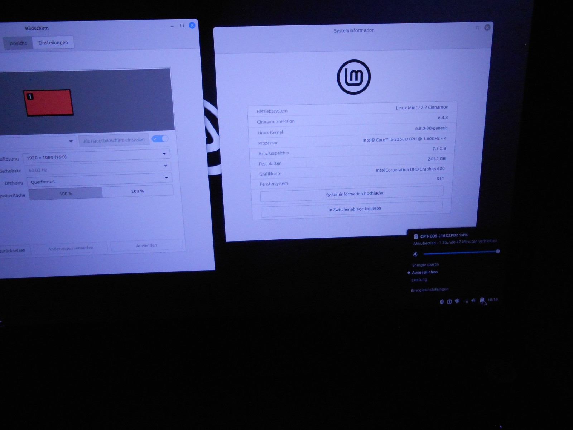Select monitor 1 red rectangle in preview

(x=48, y=103)
